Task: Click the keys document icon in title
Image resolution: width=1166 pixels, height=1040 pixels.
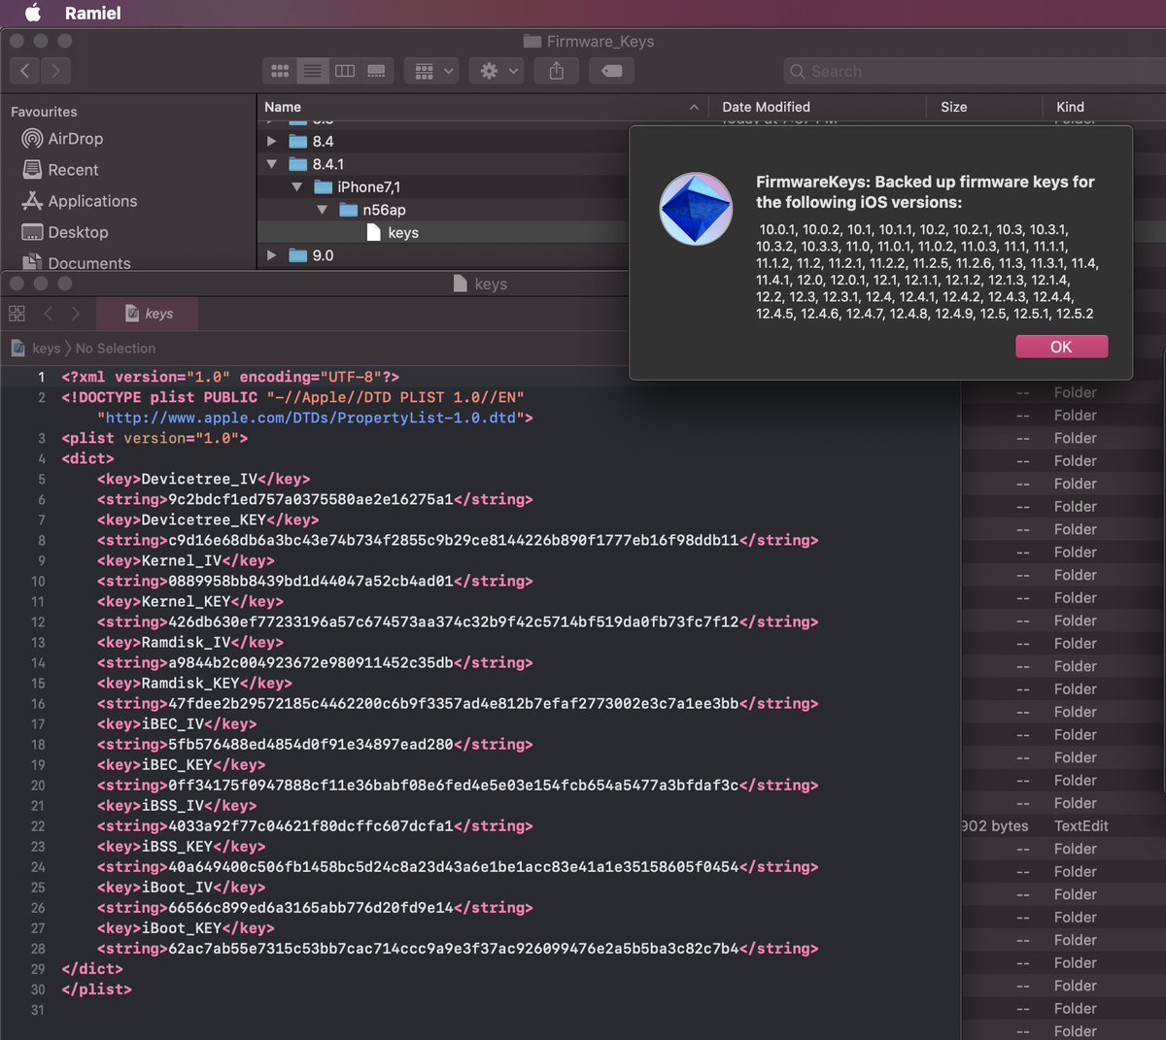Action: [462, 284]
